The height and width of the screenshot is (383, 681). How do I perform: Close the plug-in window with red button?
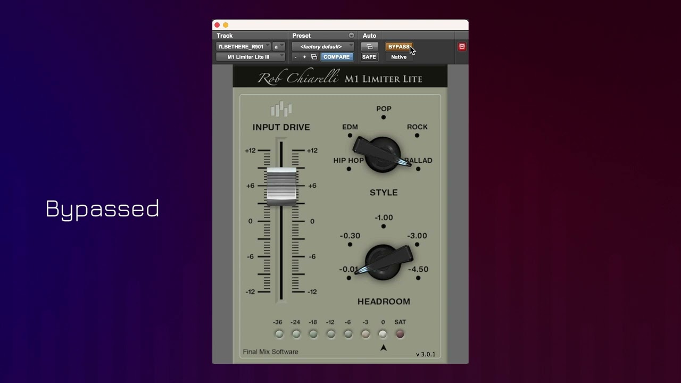tap(217, 25)
